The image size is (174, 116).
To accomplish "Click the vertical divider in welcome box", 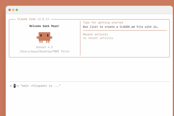I will 80,38.
